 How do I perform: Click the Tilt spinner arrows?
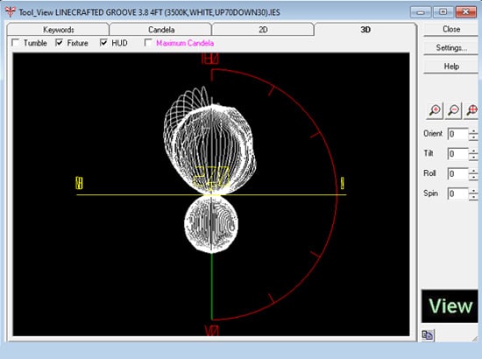point(473,154)
